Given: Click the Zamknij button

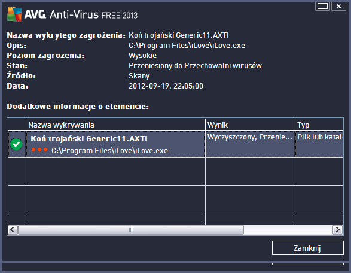Looking at the screenshot, I should tap(308, 248).
